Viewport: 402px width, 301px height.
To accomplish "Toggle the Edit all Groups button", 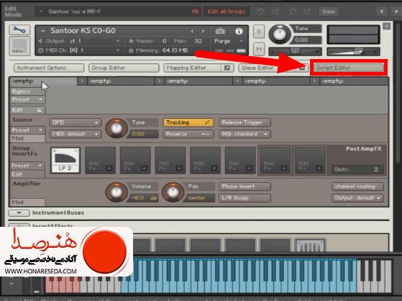I will pos(227,12).
